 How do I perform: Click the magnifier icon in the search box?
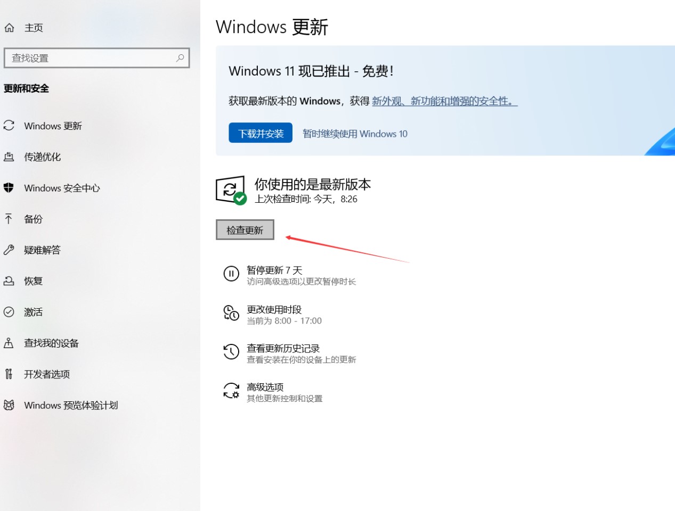click(x=180, y=58)
